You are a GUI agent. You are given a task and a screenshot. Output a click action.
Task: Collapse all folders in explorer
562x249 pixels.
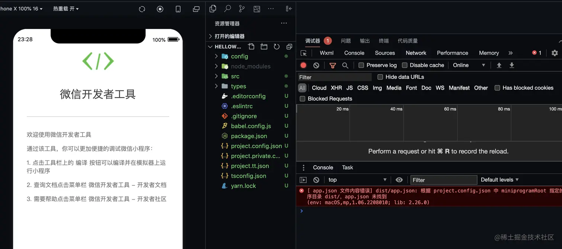point(289,47)
